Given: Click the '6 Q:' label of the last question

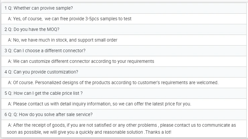Looking at the screenshot, I should click(x=8, y=114).
